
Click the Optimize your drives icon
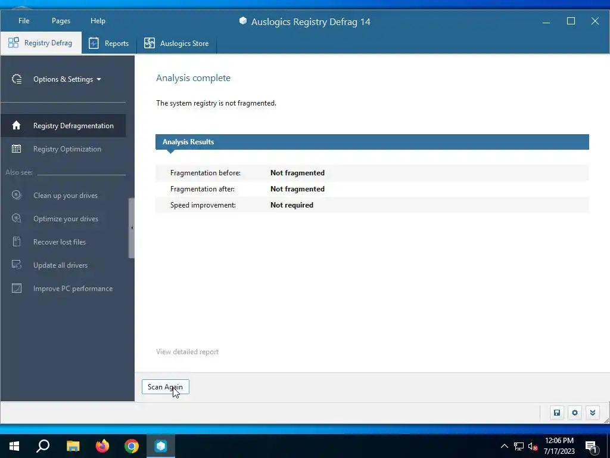tap(16, 218)
